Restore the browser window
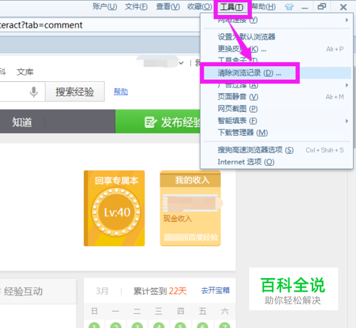This screenshot has height=328, width=356. pos(322,6)
